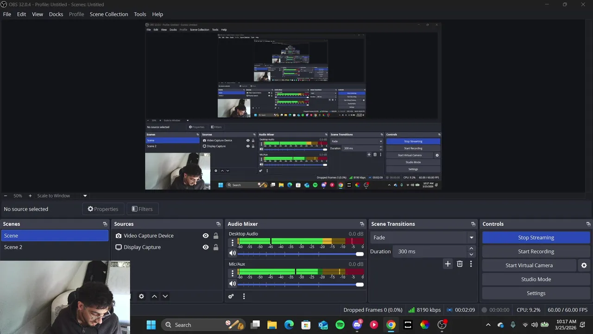The height and width of the screenshot is (334, 593).
Task: Mute the Mic/Aux channel
Action: 233,284
